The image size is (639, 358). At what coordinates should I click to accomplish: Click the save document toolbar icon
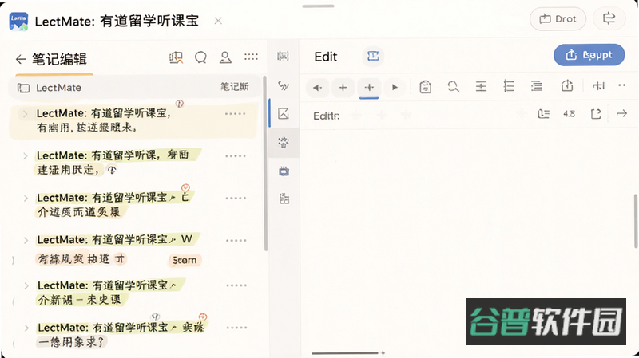pos(426,87)
